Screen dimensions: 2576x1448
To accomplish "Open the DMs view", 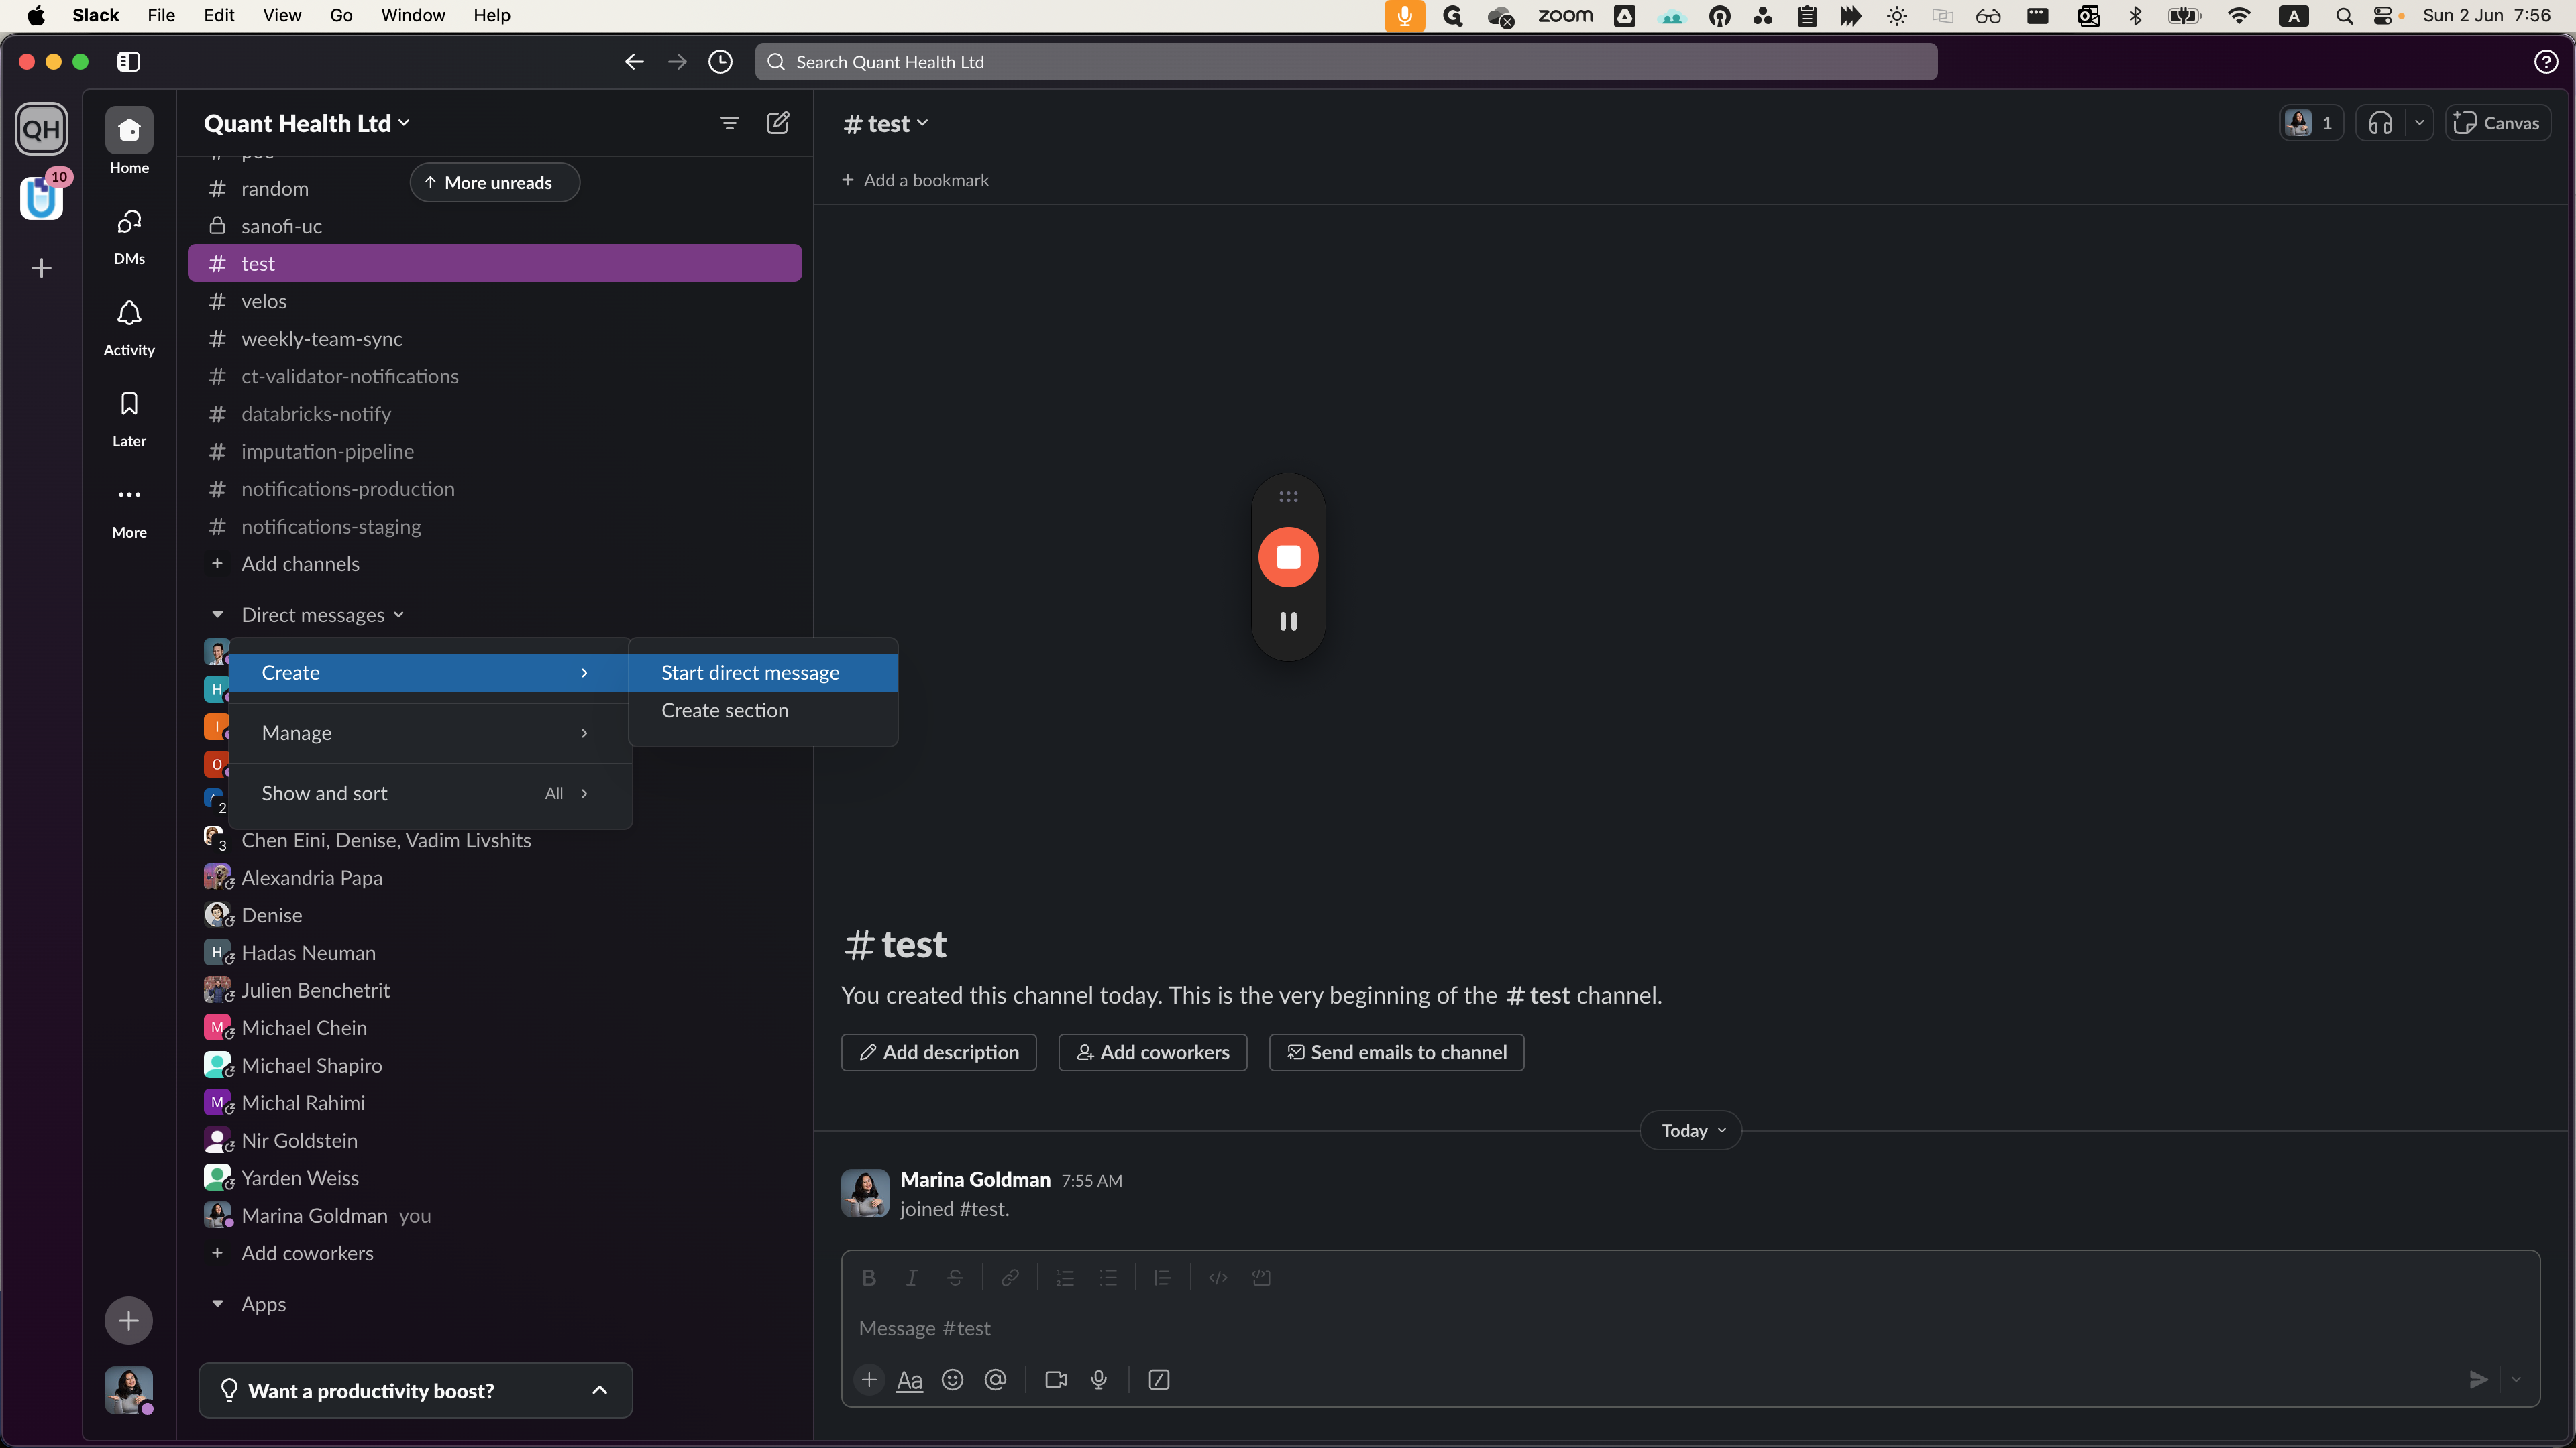I will pyautogui.click(x=129, y=236).
